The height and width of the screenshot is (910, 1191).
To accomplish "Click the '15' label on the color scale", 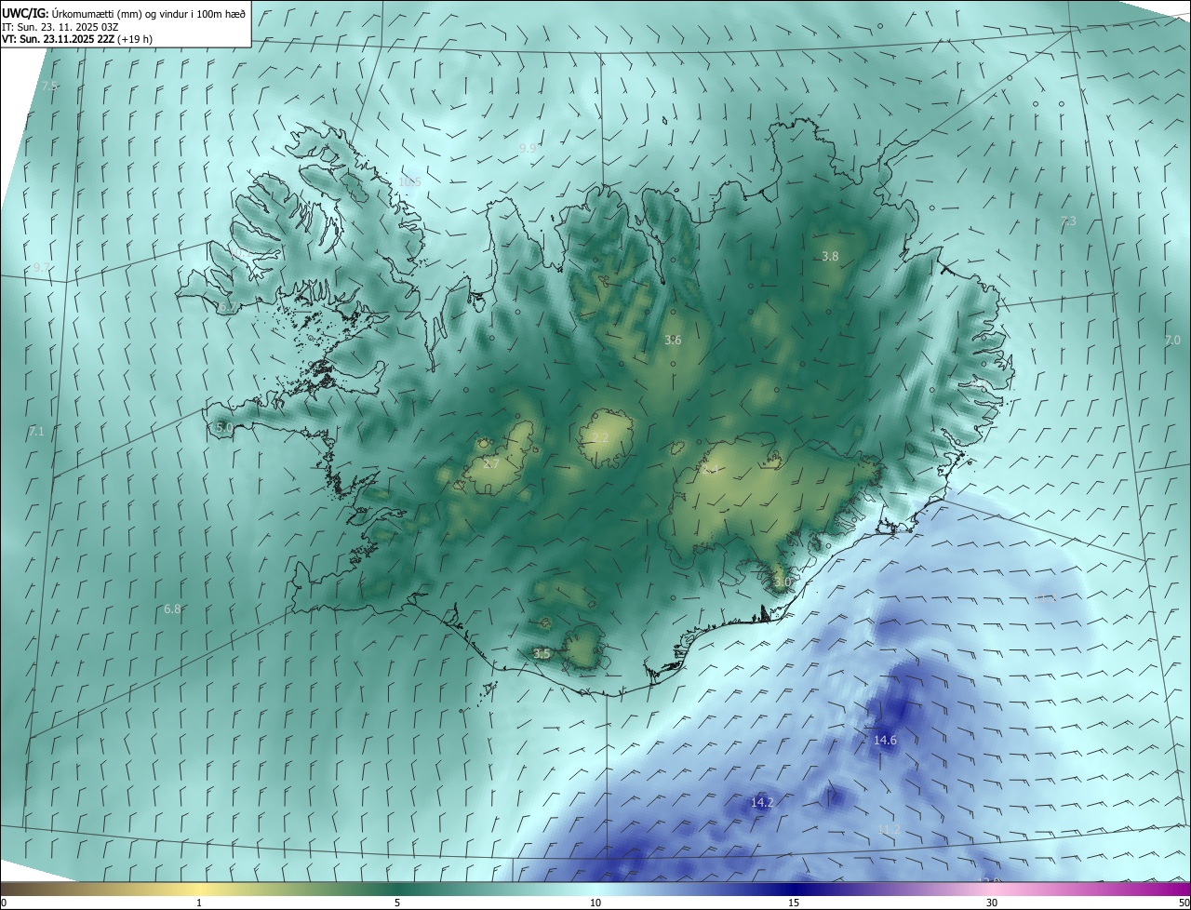I will (x=794, y=903).
